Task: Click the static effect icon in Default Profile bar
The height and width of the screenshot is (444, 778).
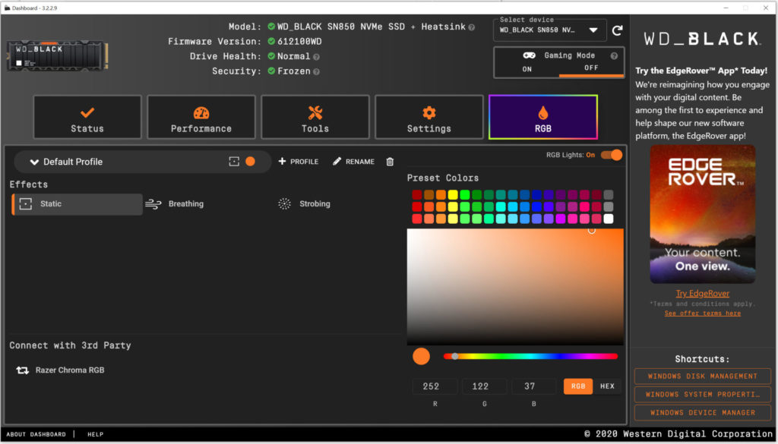Action: 234,162
